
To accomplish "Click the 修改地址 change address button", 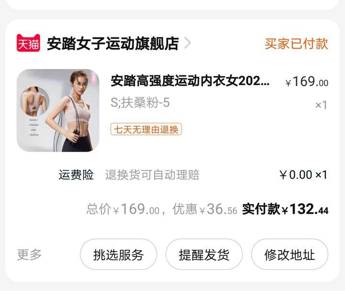I will click(289, 255).
